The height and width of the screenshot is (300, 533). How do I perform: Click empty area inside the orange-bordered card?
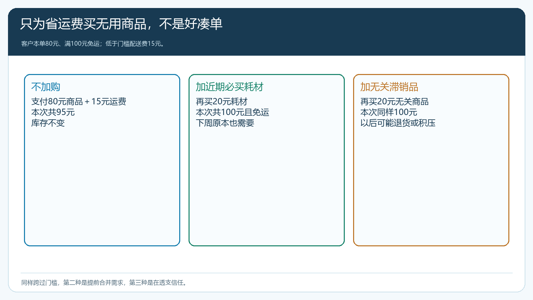431,187
